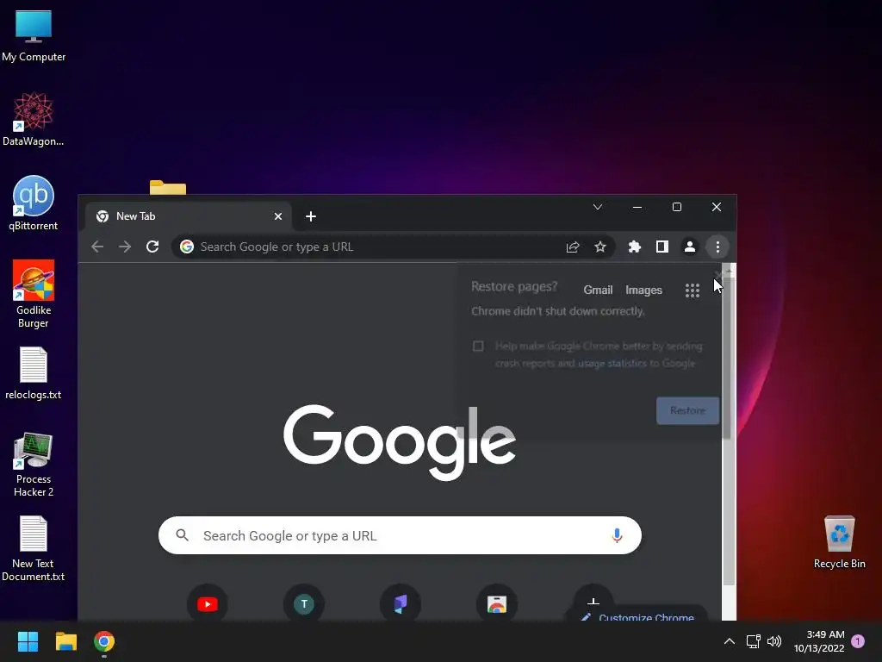This screenshot has width=882, height=662.
Task: Click the Google logo on the page
Action: coord(400,442)
